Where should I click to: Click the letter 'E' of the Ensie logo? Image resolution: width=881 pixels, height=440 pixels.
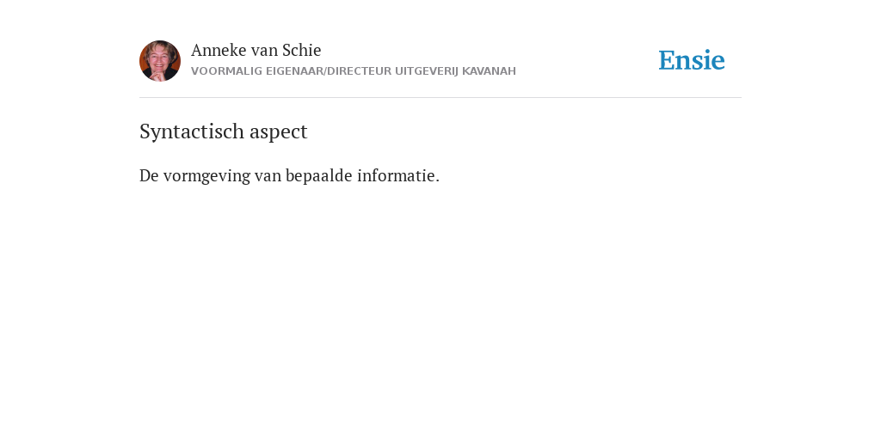coord(667,60)
